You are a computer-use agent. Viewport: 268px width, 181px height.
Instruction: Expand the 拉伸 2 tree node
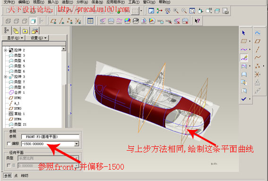6,50
